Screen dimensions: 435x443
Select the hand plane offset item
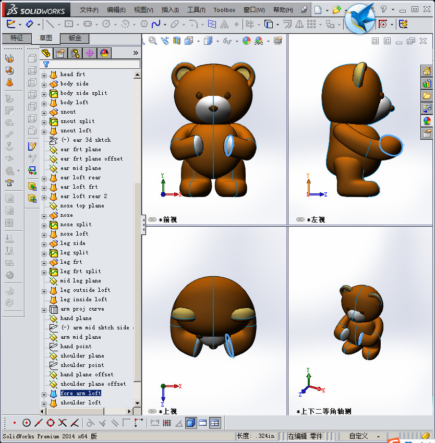87,374
